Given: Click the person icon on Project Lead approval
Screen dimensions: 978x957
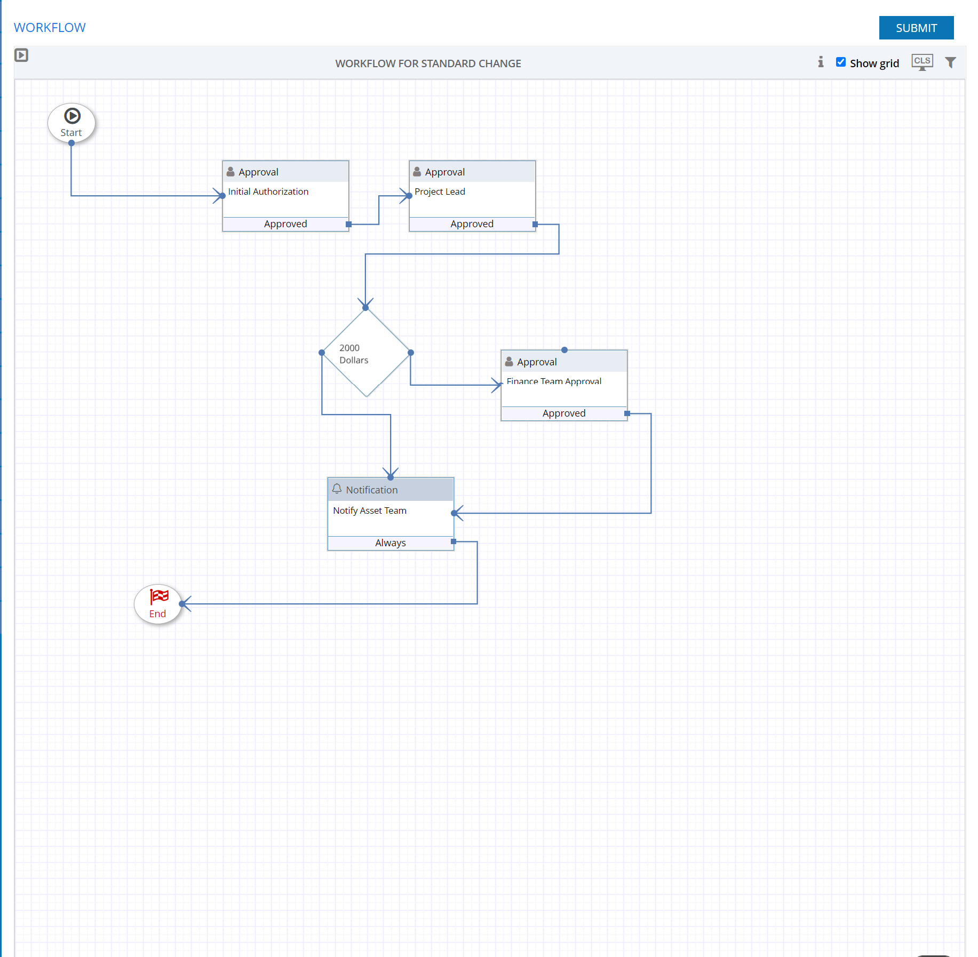Looking at the screenshot, I should (417, 172).
